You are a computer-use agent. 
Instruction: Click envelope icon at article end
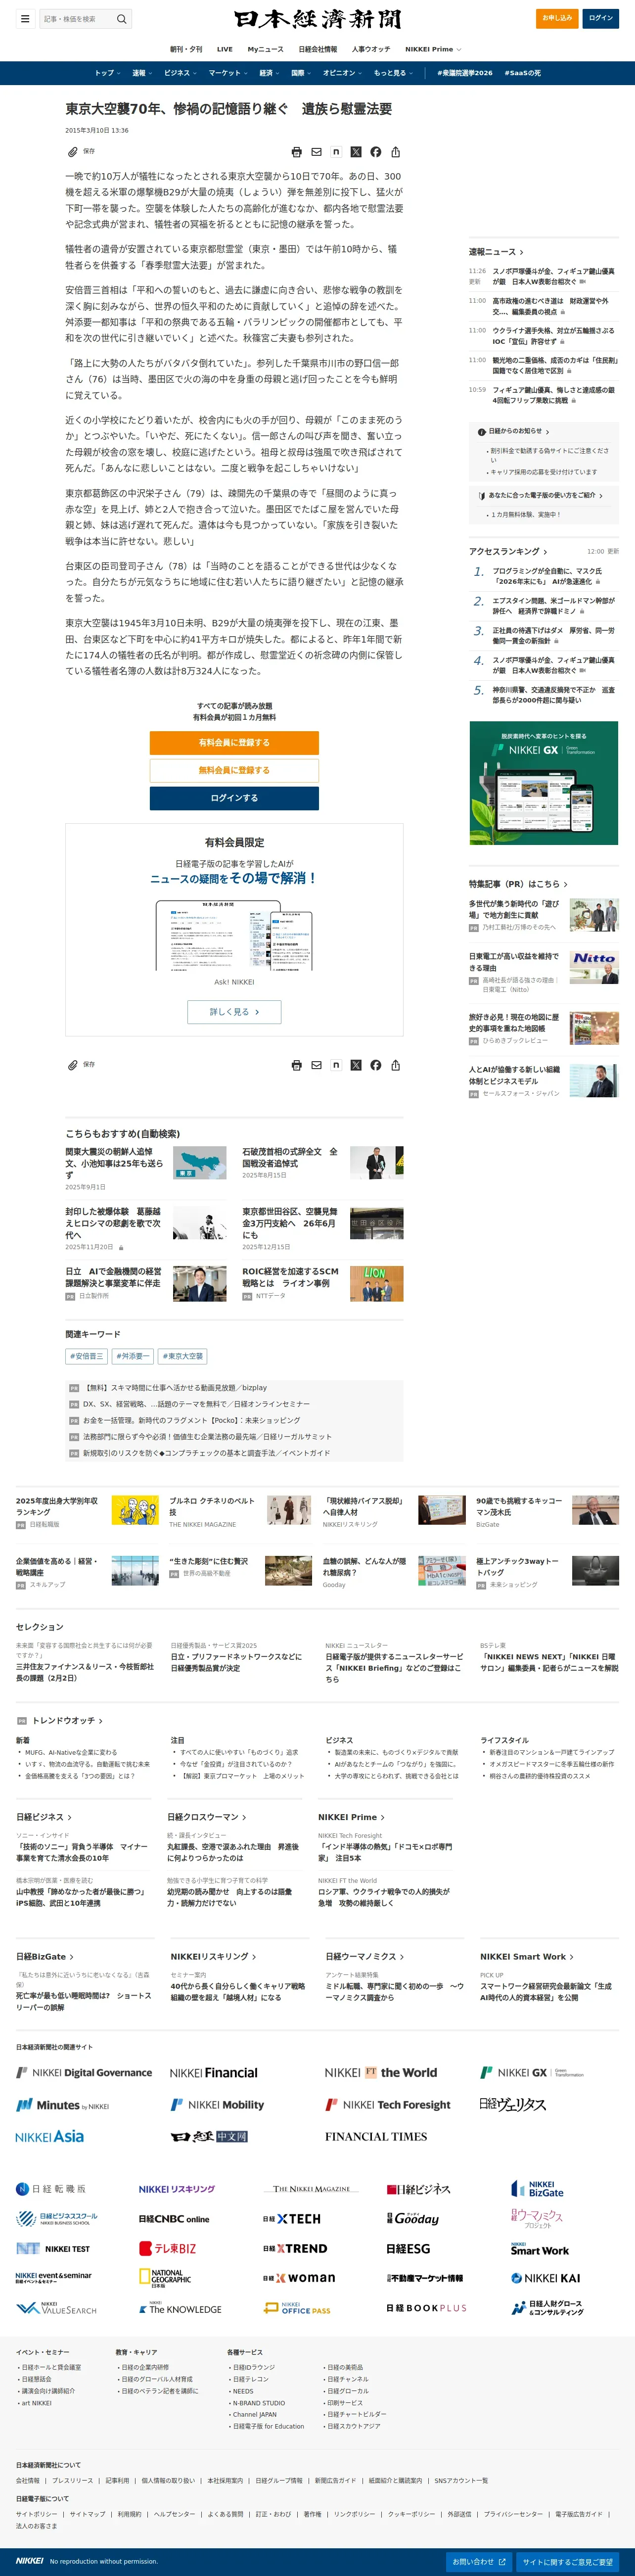(316, 1065)
